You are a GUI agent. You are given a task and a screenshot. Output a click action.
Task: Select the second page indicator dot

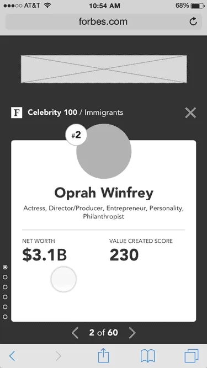pyautogui.click(x=5, y=277)
